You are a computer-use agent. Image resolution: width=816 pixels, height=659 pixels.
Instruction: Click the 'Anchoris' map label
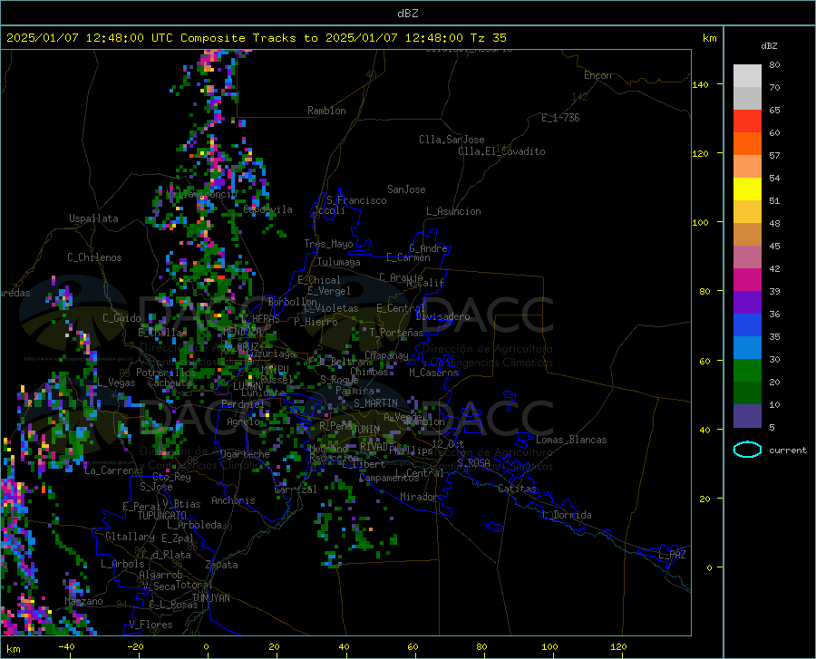233,500
